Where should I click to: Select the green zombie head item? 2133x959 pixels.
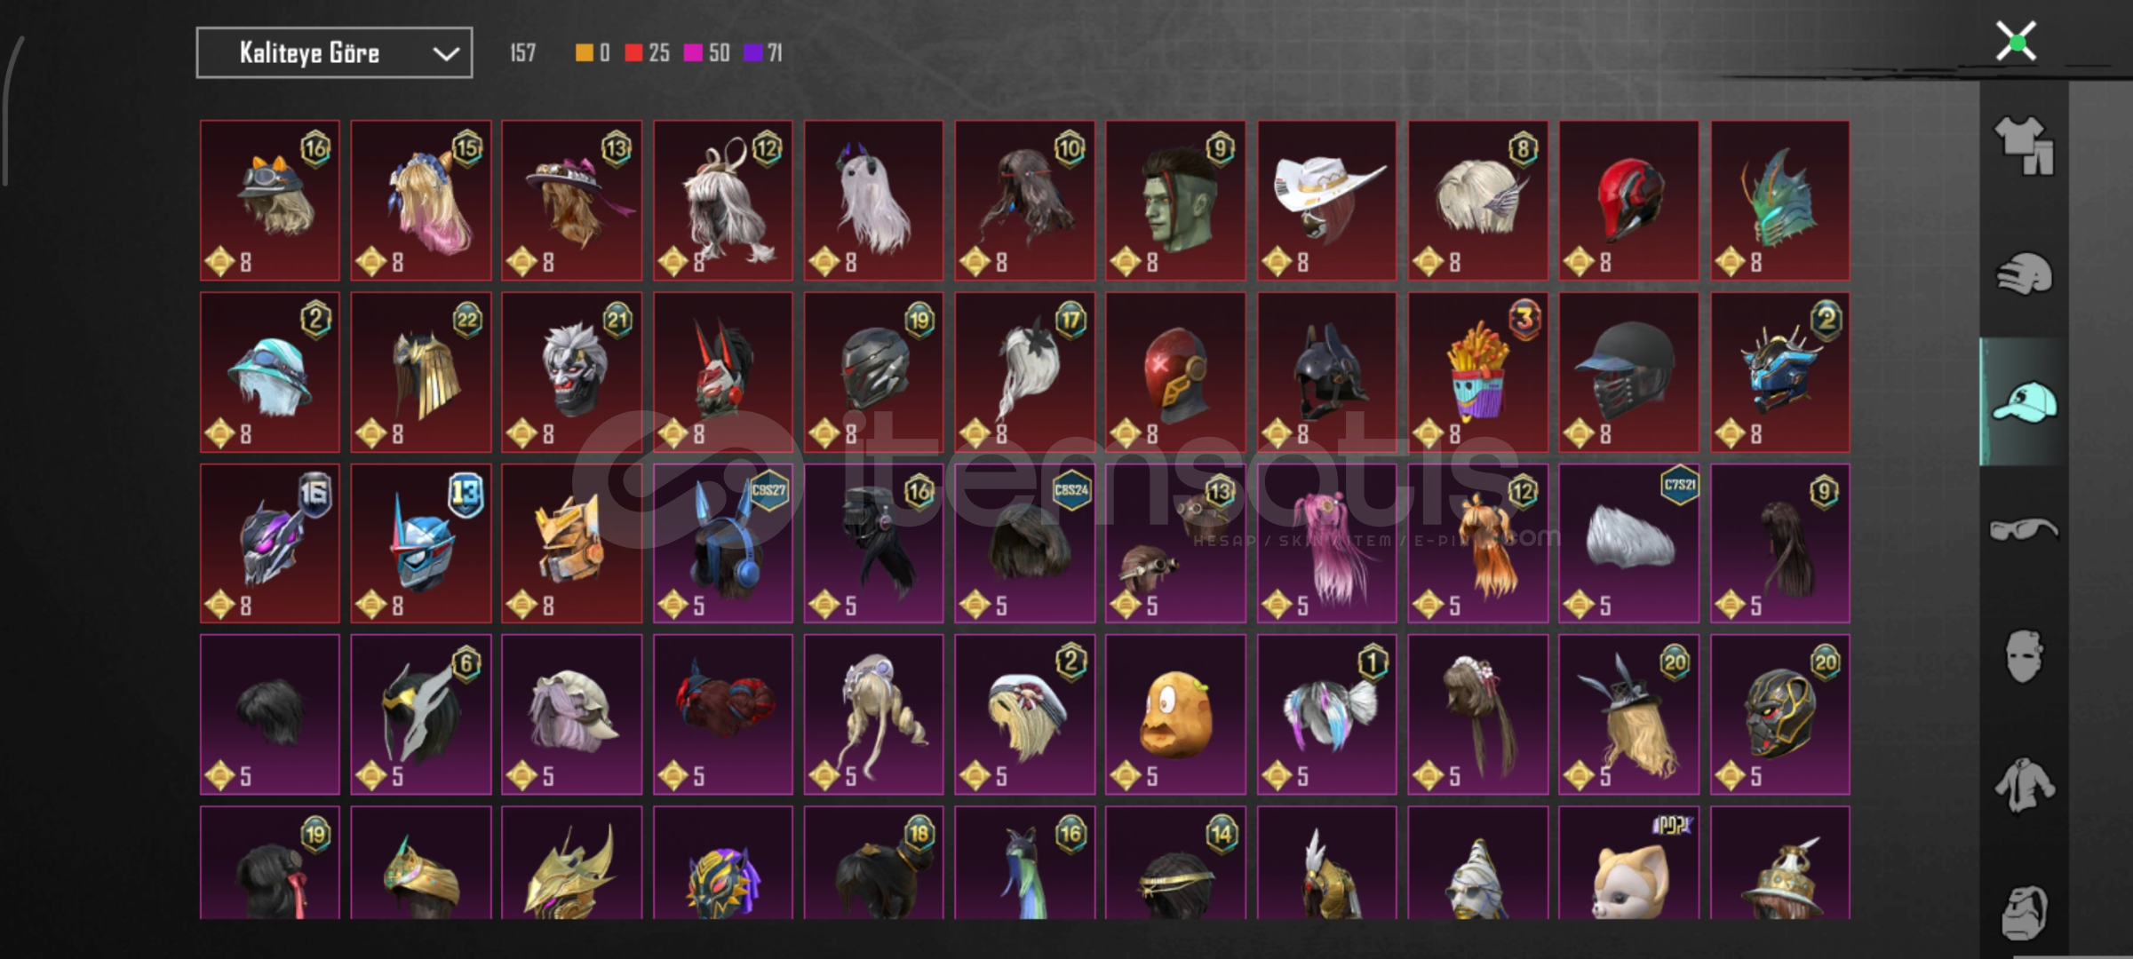[1175, 201]
